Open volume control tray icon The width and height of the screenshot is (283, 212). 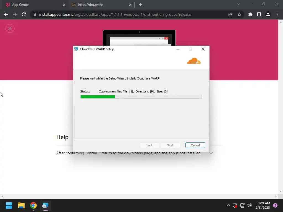(249, 205)
